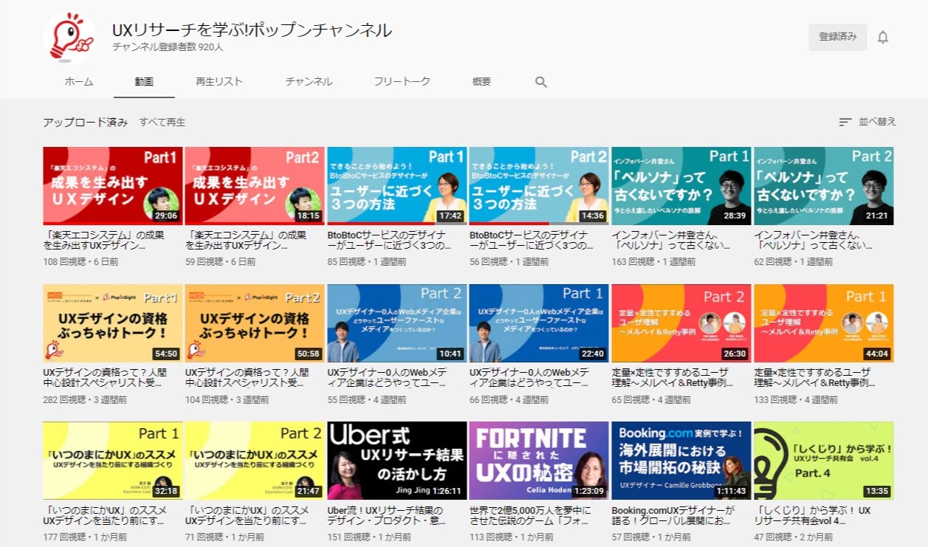Click the channel search magnifier icon
Viewport: 928px width, 547px height.
541,82
